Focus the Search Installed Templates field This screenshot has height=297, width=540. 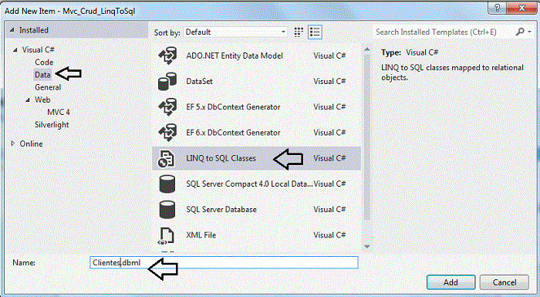click(x=444, y=32)
